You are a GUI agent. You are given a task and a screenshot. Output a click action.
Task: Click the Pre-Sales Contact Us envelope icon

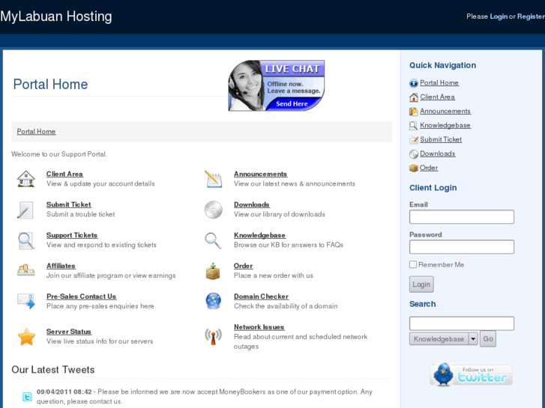click(26, 301)
